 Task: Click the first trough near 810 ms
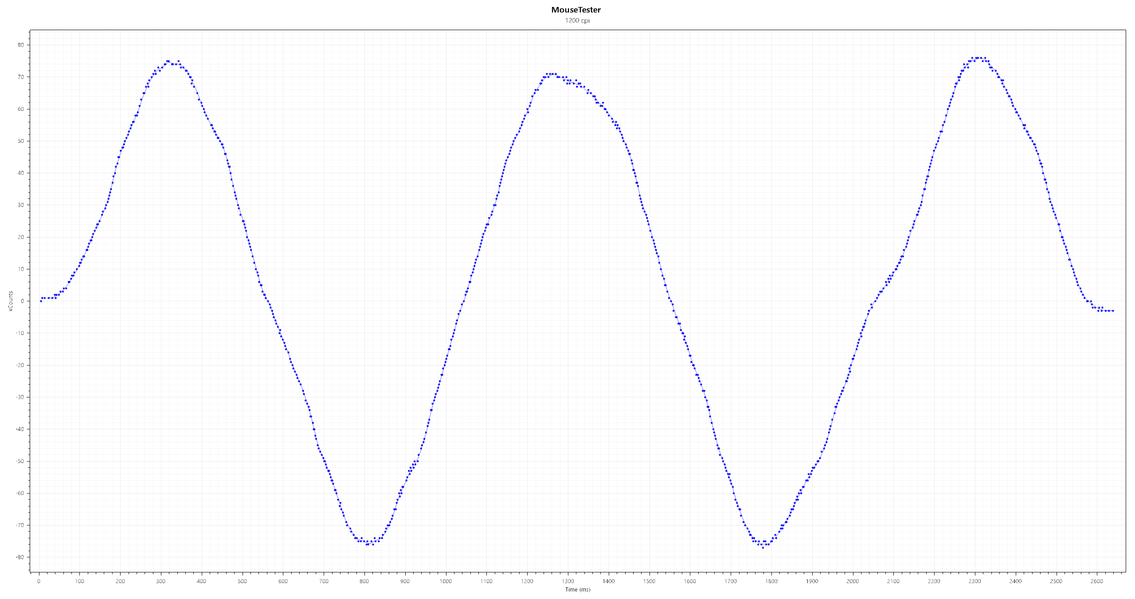point(367,544)
